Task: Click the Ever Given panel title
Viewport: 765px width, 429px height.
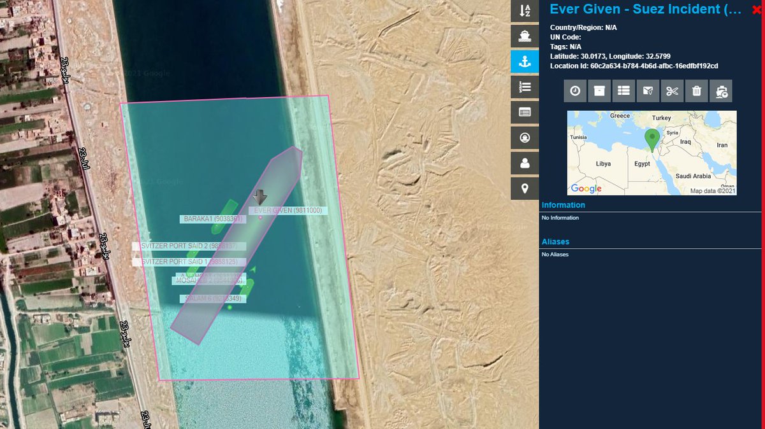Action: pyautogui.click(x=645, y=10)
